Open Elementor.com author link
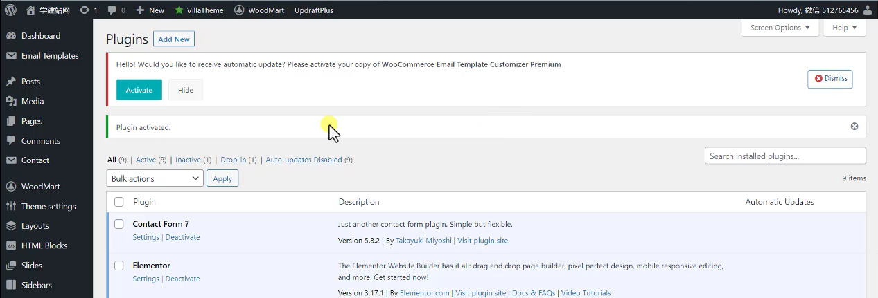The width and height of the screenshot is (878, 298). (423, 293)
